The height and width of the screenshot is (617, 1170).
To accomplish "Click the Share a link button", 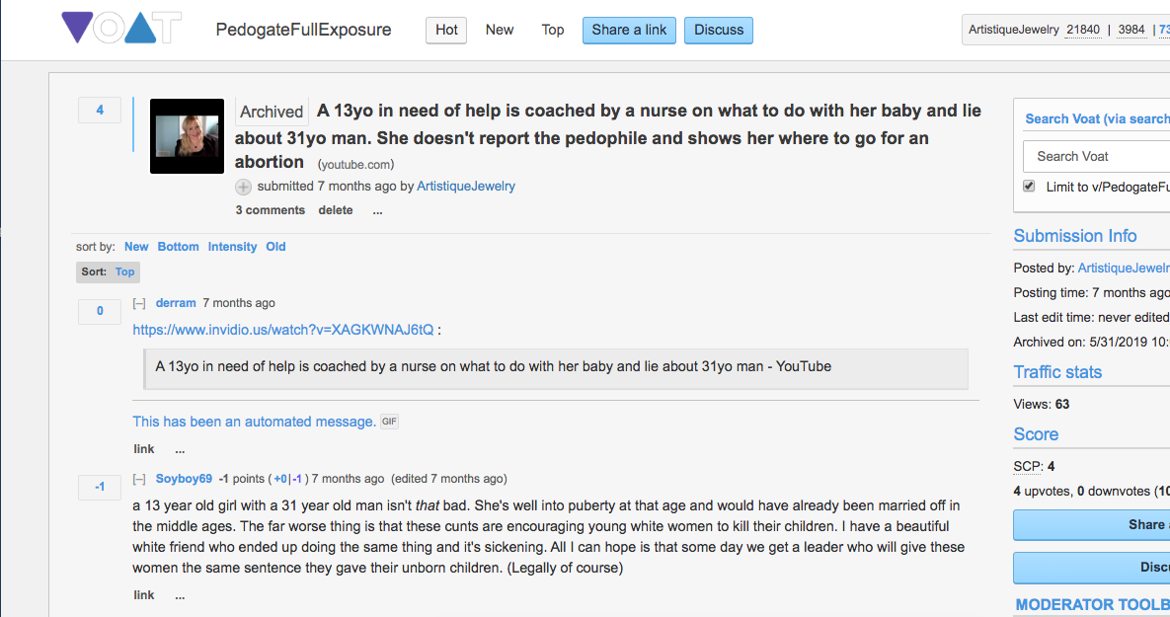I will click(629, 30).
